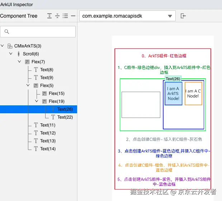Select the Scroll(6) tree node
The width and height of the screenshot is (222, 201).
tap(31, 54)
